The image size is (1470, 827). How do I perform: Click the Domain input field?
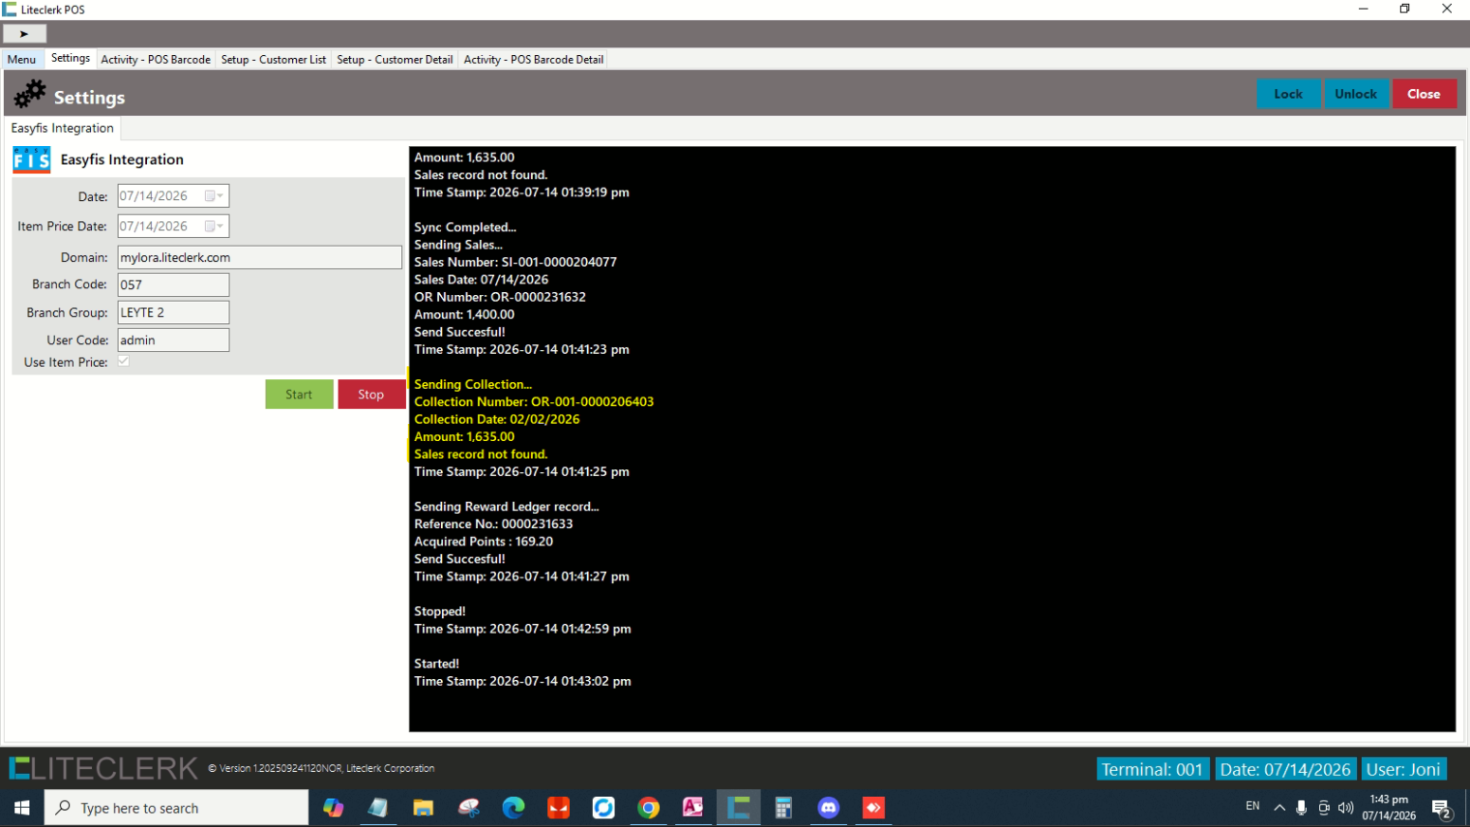[x=260, y=257]
